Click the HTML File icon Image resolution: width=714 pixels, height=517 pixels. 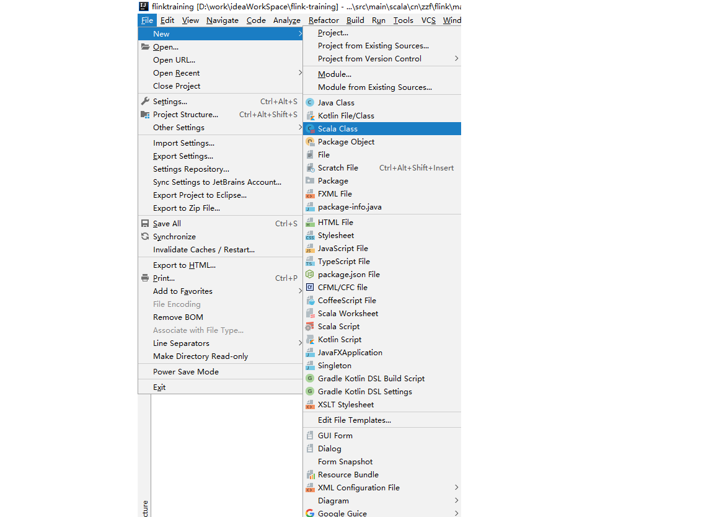click(310, 223)
